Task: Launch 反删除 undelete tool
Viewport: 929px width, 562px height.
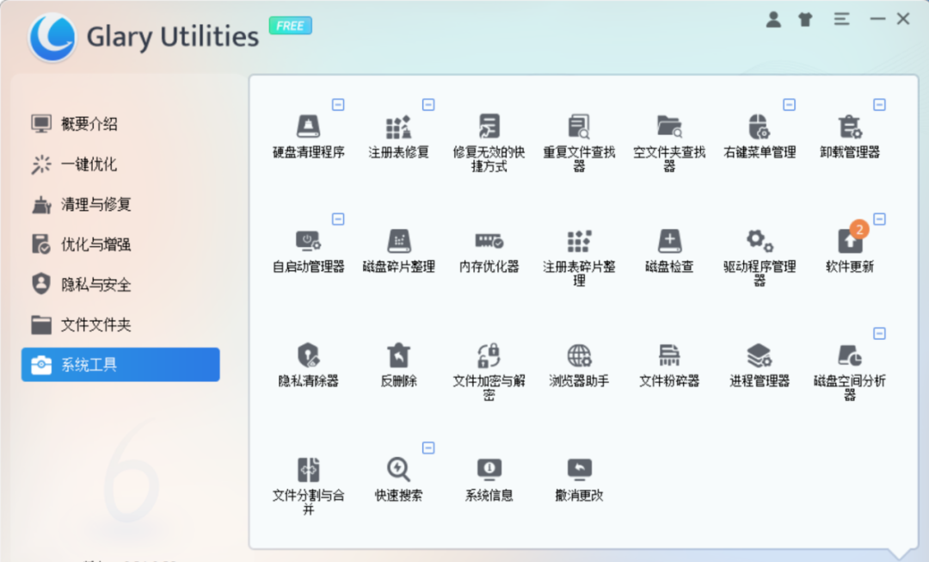Action: 399,366
